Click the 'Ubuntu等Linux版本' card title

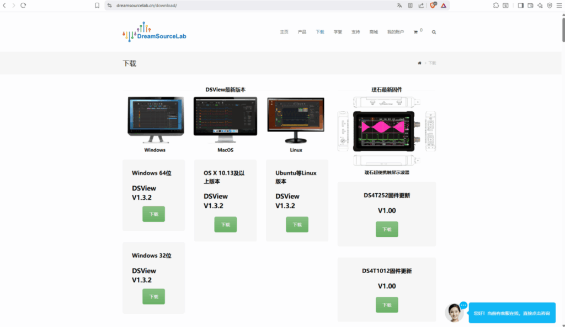[296, 177]
